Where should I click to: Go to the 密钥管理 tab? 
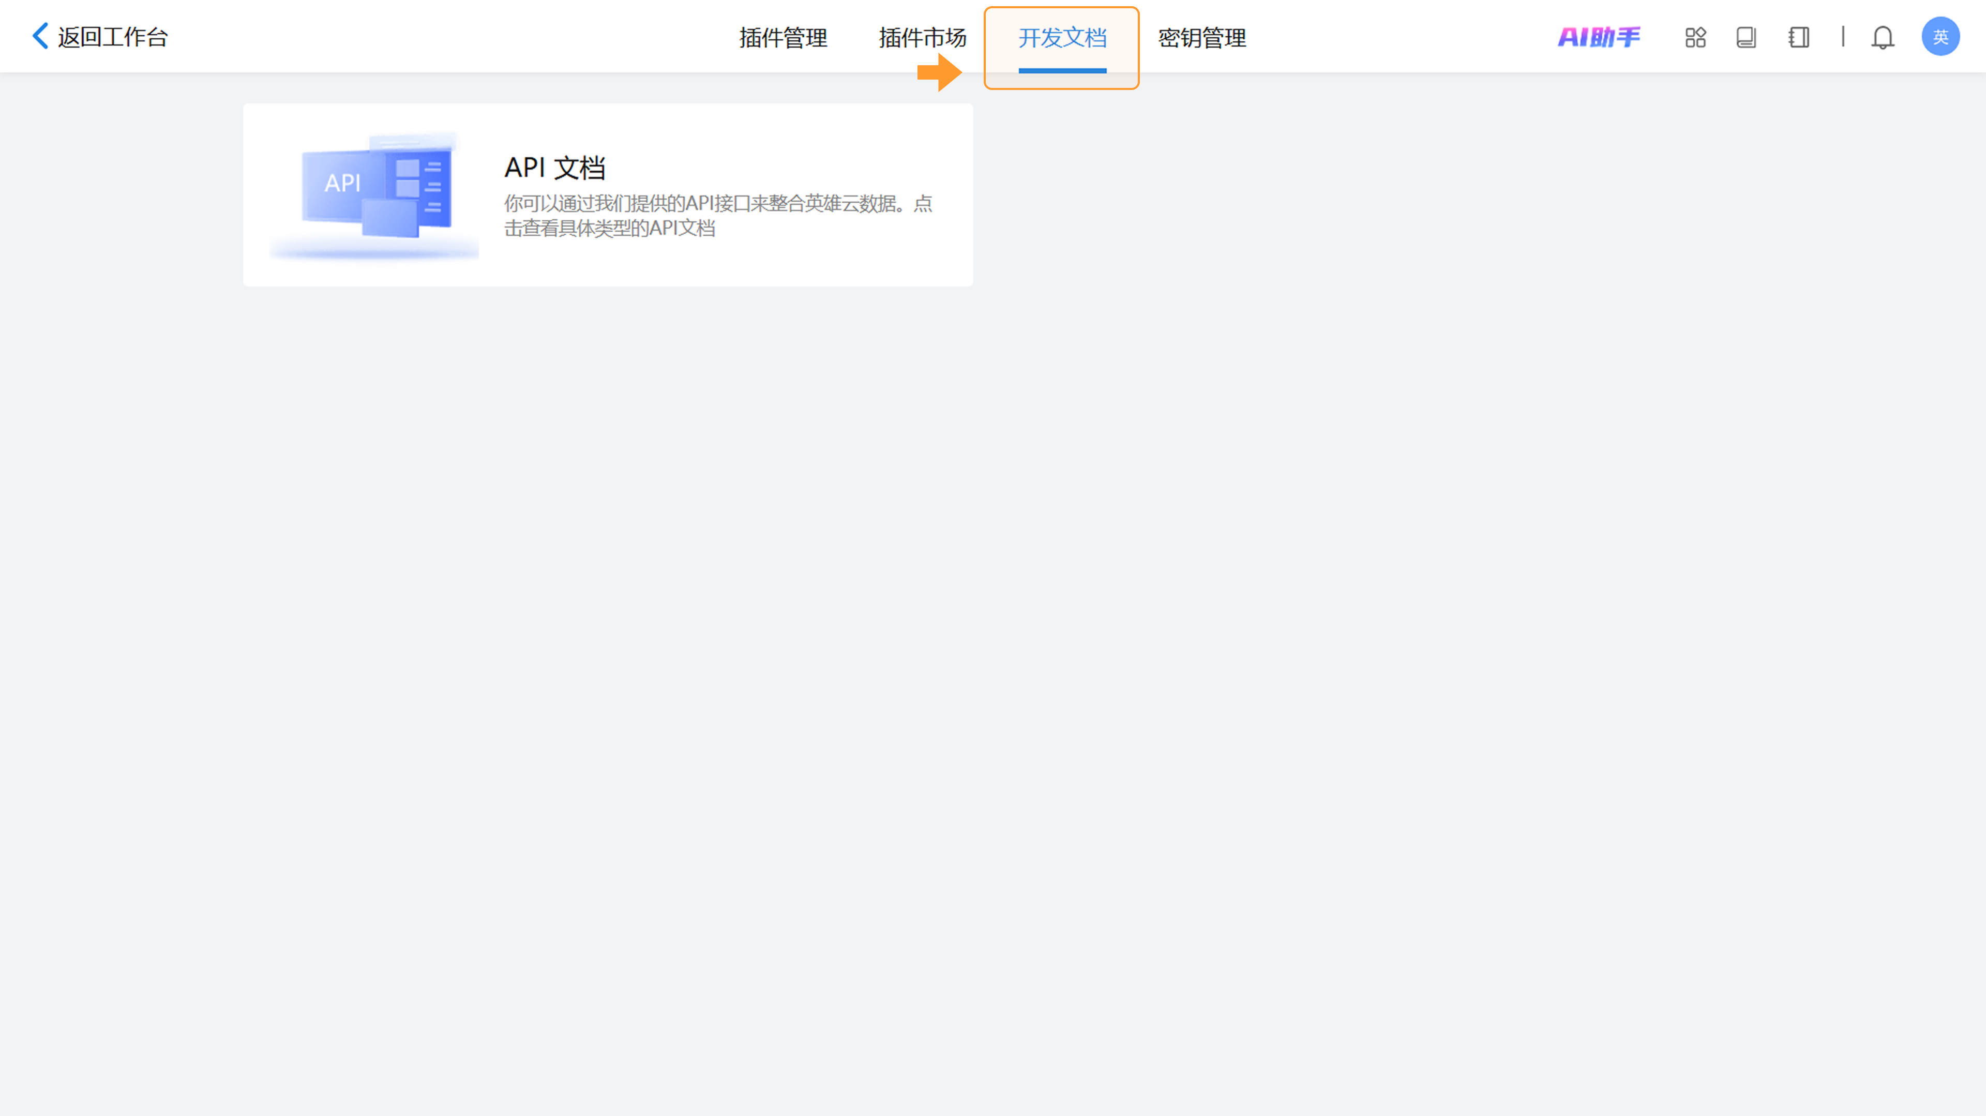pos(1202,38)
